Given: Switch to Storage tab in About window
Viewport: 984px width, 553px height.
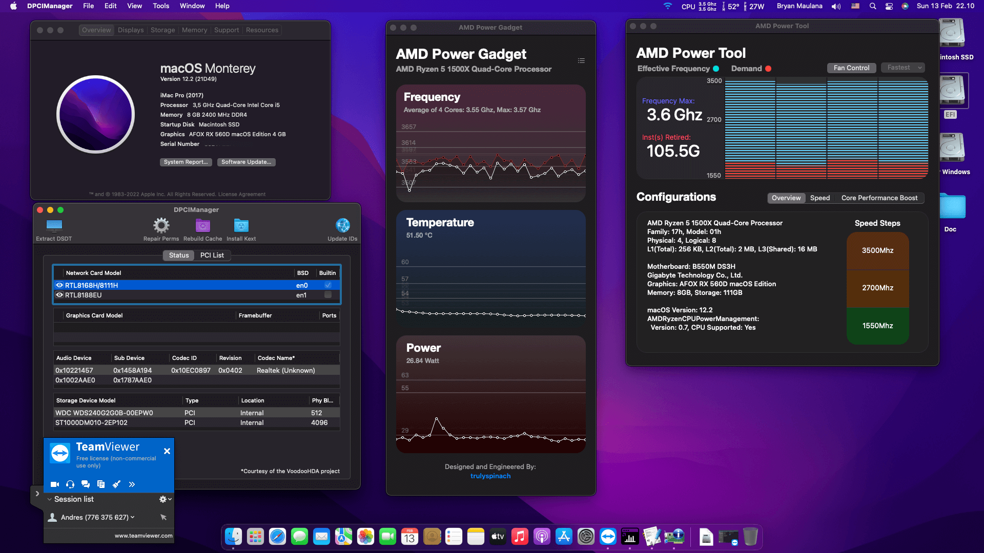Looking at the screenshot, I should click(163, 30).
